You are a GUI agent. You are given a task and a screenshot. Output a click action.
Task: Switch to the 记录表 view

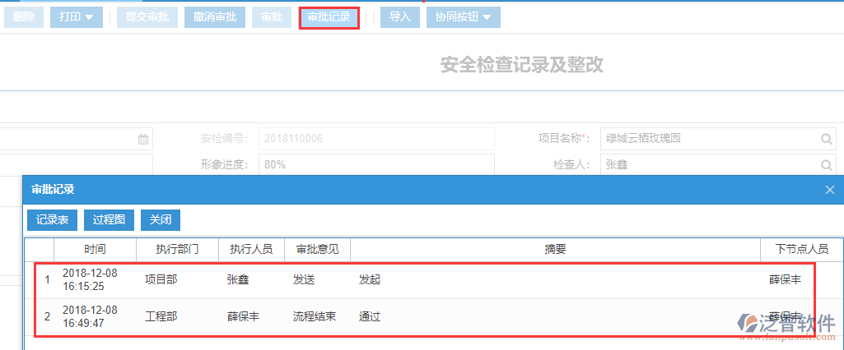(53, 219)
